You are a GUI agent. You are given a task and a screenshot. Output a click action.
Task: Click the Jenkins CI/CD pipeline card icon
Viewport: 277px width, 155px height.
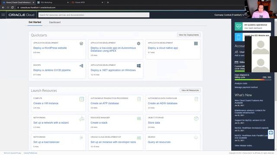81,66
